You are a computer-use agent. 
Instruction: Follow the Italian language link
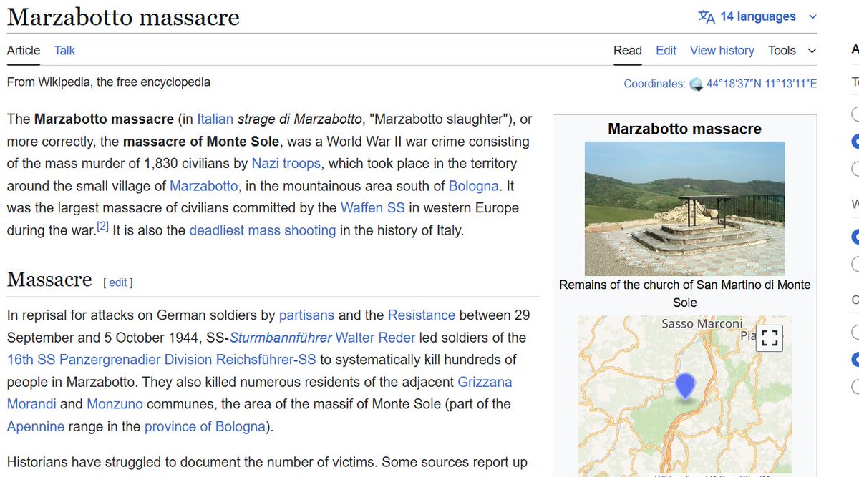(x=215, y=119)
